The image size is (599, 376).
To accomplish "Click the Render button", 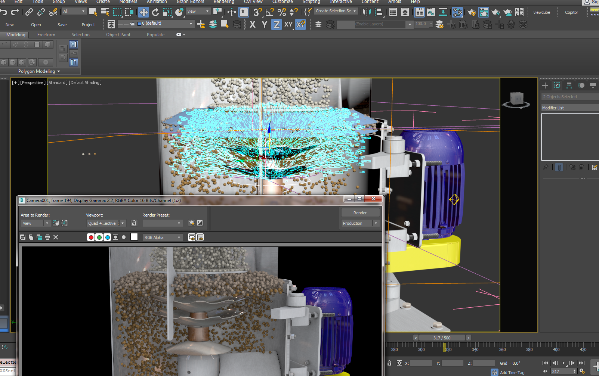I will [x=360, y=212].
